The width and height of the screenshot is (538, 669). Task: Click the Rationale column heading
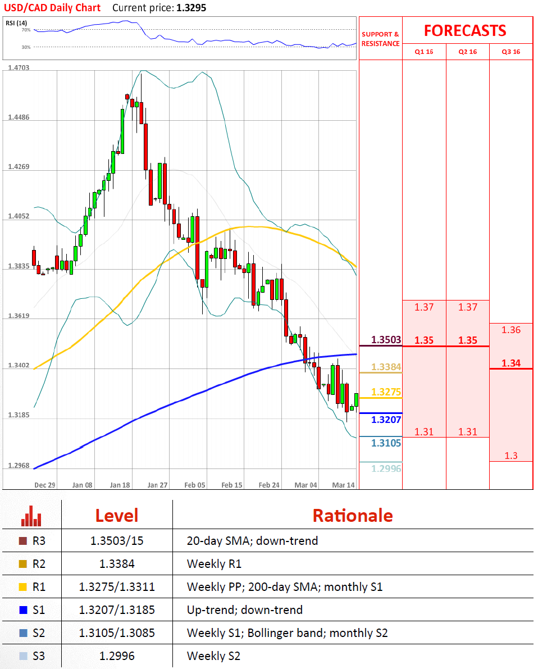(353, 516)
